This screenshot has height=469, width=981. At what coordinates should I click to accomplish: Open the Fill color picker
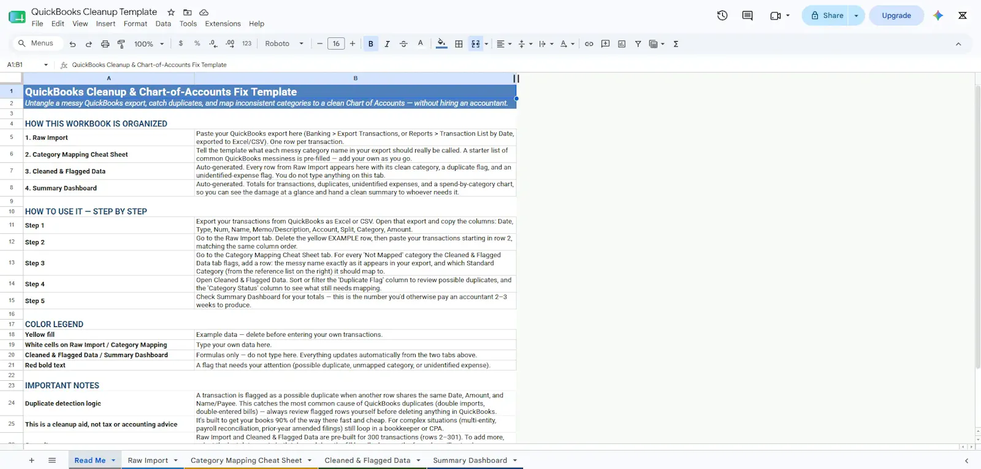click(x=441, y=44)
